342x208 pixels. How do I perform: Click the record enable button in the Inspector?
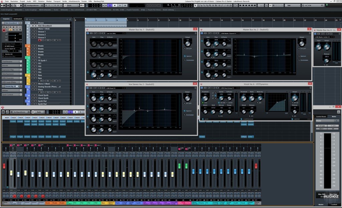coord(4,30)
